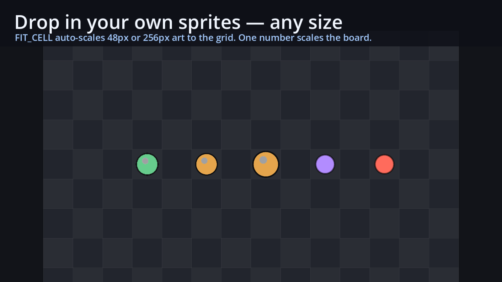Select the largest orange ball sprite
This screenshot has width=502, height=282.
click(266, 164)
